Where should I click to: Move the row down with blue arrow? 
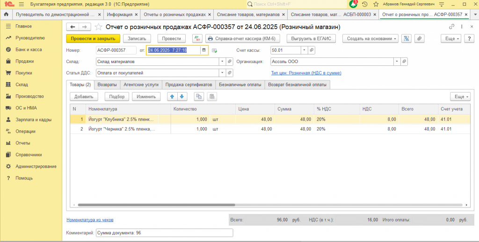point(182,96)
